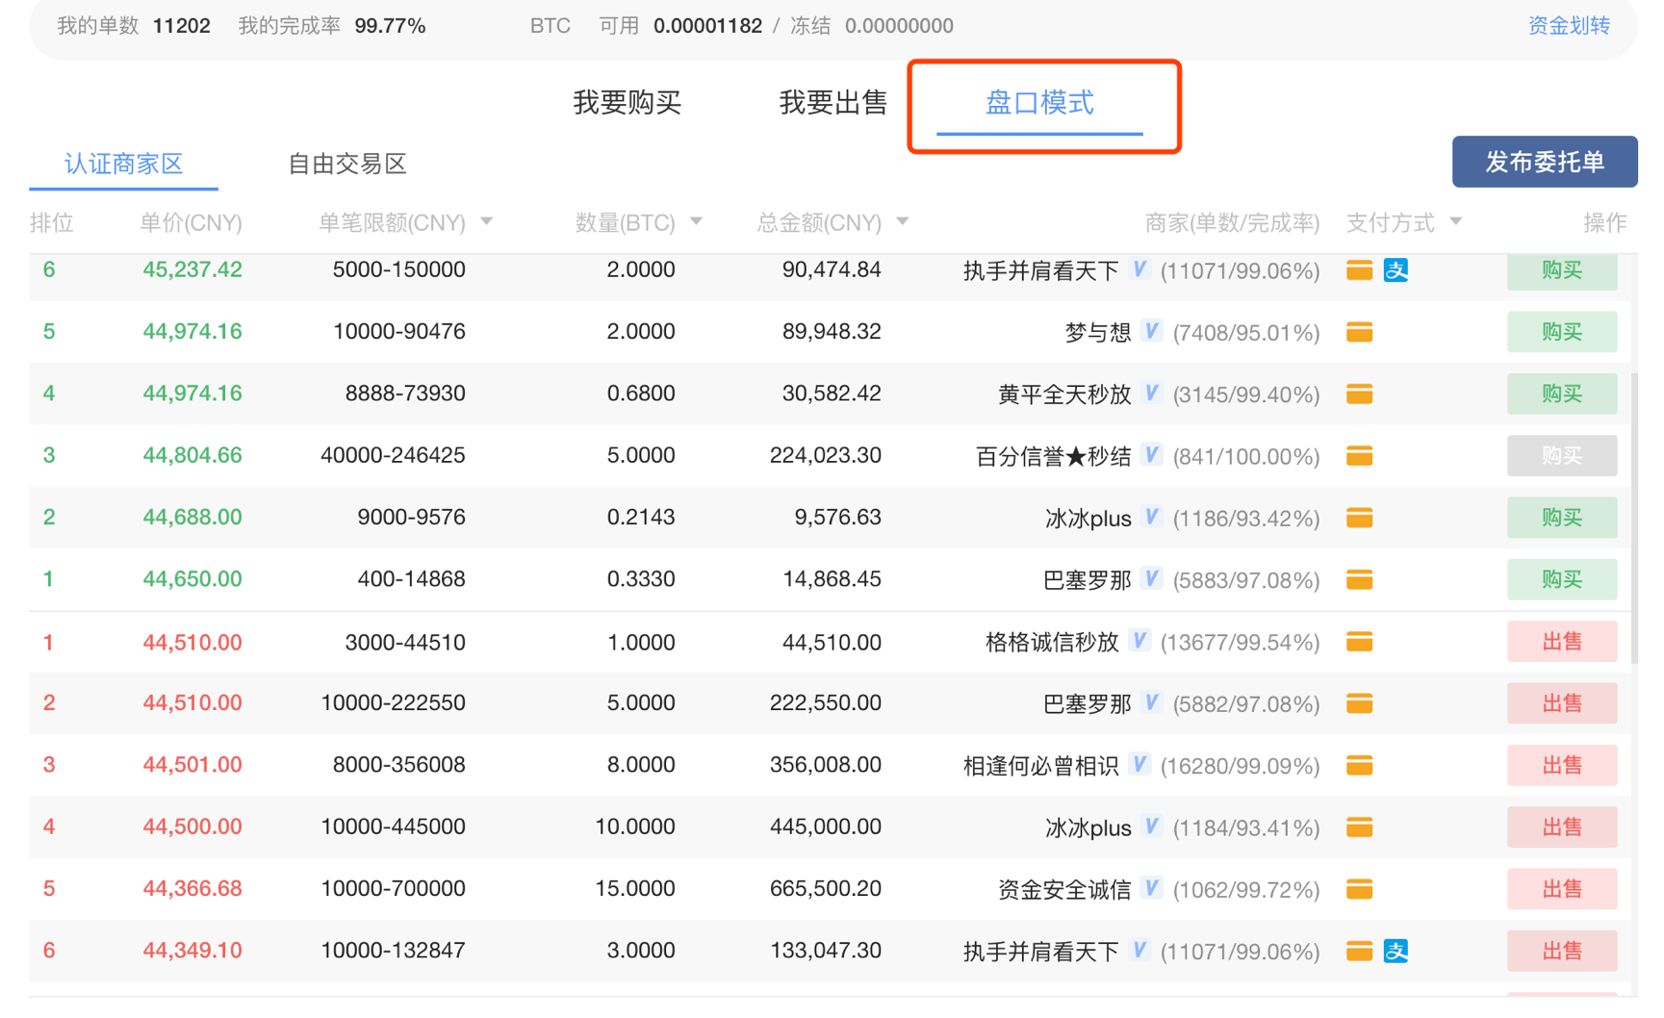The height and width of the screenshot is (1018, 1664).
Task: Click greyed 购买 for 百分信誉★秒结 offer
Action: 1562,455
